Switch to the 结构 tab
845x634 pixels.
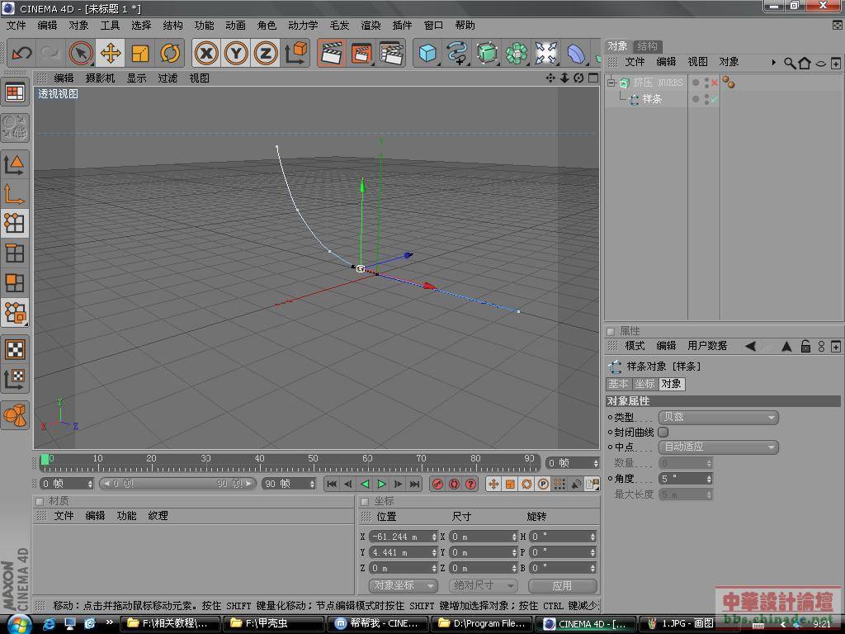[648, 46]
